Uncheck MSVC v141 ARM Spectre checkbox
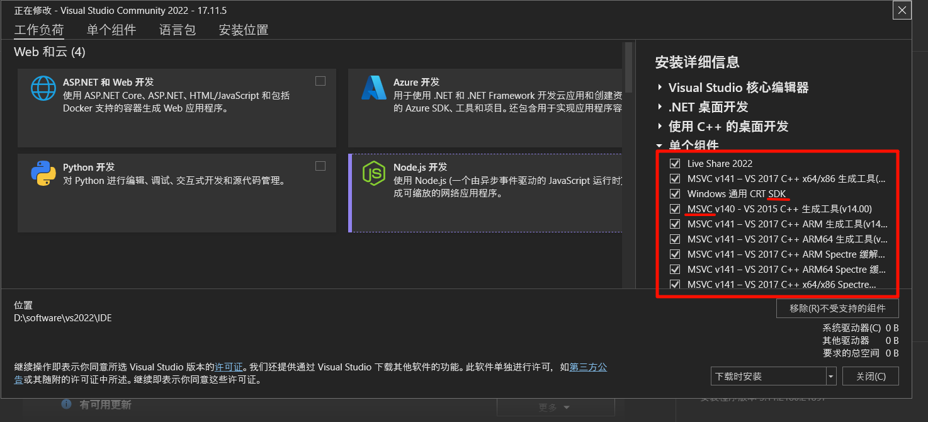The image size is (928, 422). pos(675,254)
